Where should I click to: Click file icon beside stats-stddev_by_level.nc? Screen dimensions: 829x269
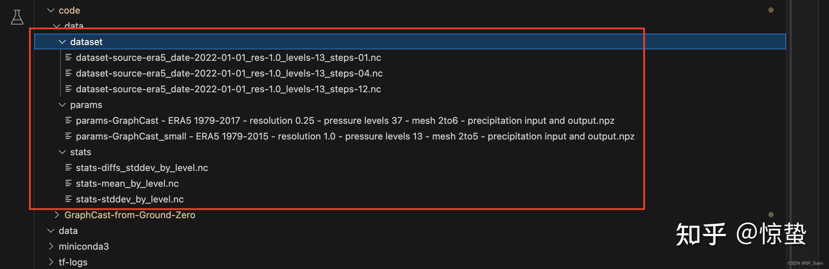(x=68, y=199)
